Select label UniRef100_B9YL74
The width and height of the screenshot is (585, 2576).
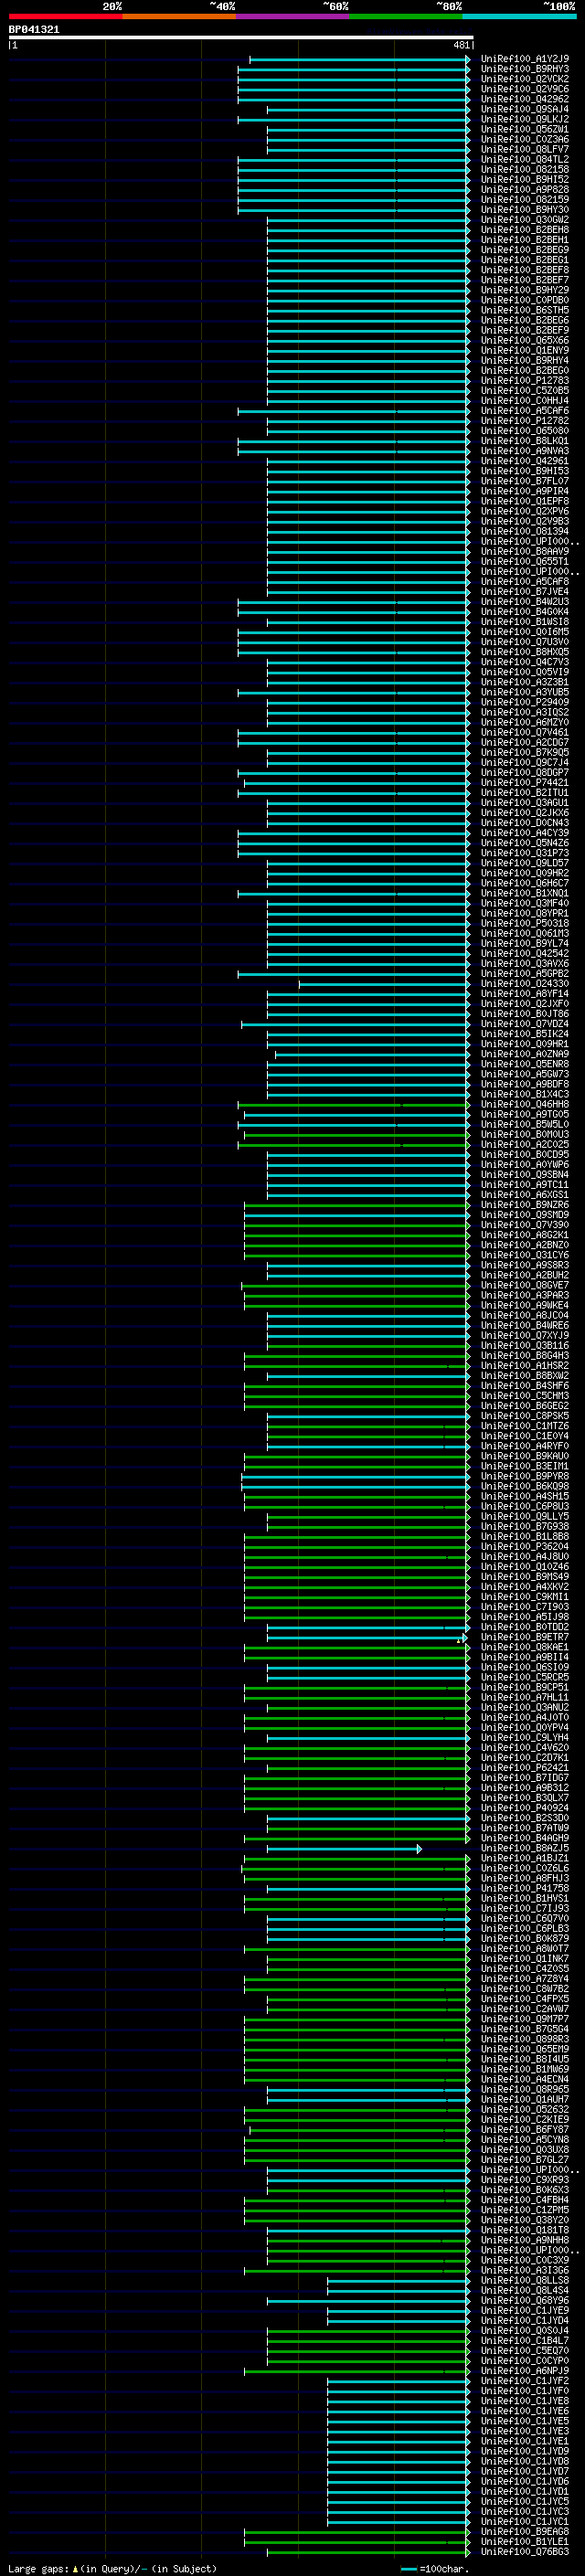[525, 943]
